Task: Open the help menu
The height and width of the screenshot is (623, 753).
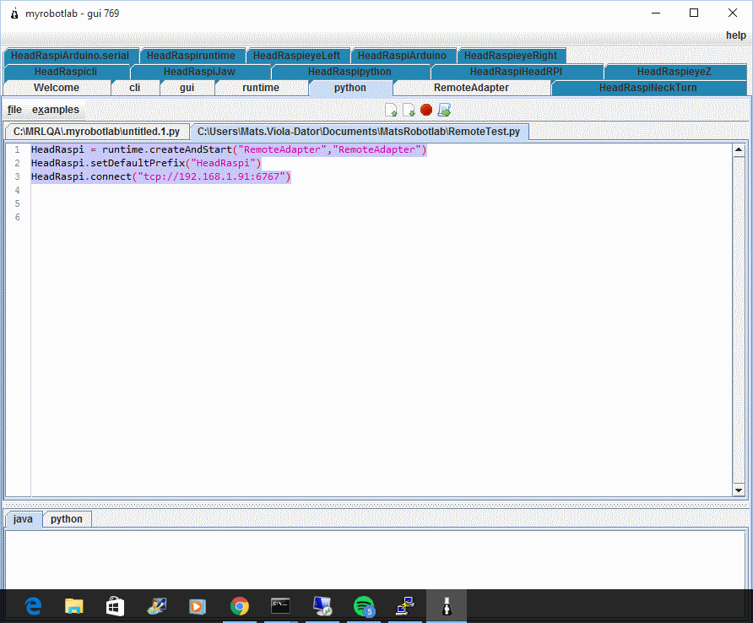Action: pos(736,35)
